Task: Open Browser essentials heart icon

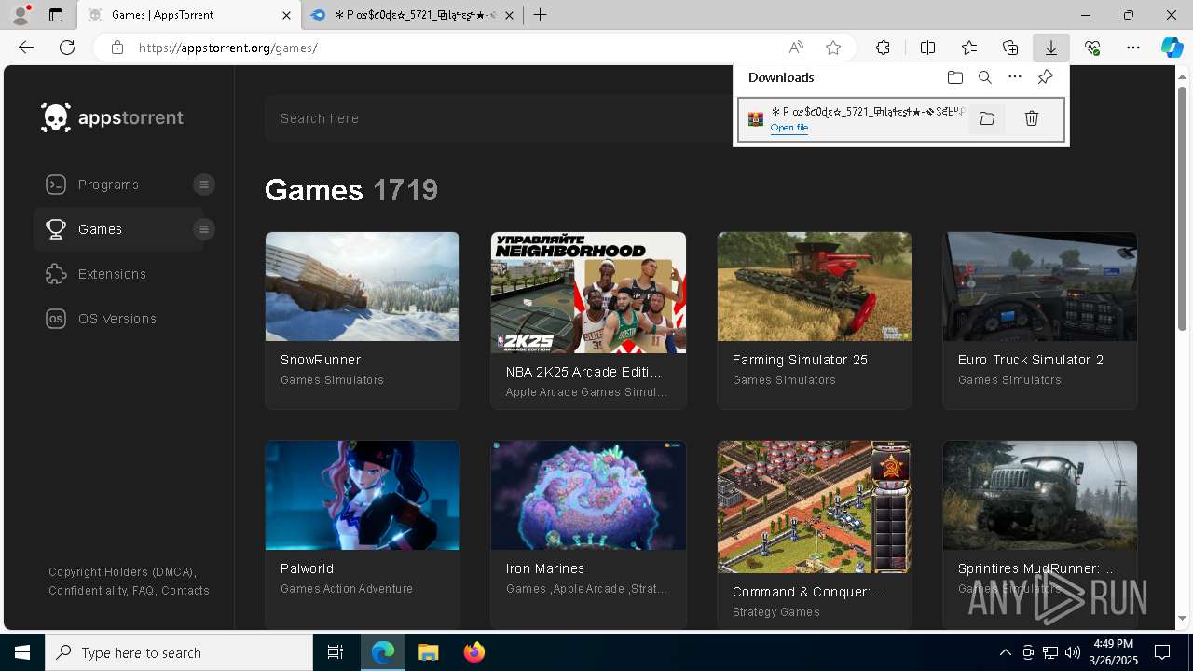Action: (1092, 48)
